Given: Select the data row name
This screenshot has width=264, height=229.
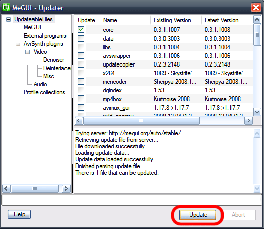Looking at the screenshot, I should click(x=108, y=39).
